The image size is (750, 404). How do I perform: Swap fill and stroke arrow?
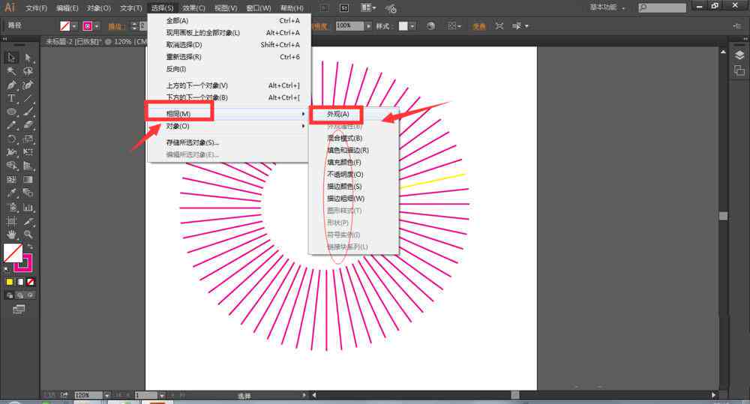pyautogui.click(x=30, y=247)
